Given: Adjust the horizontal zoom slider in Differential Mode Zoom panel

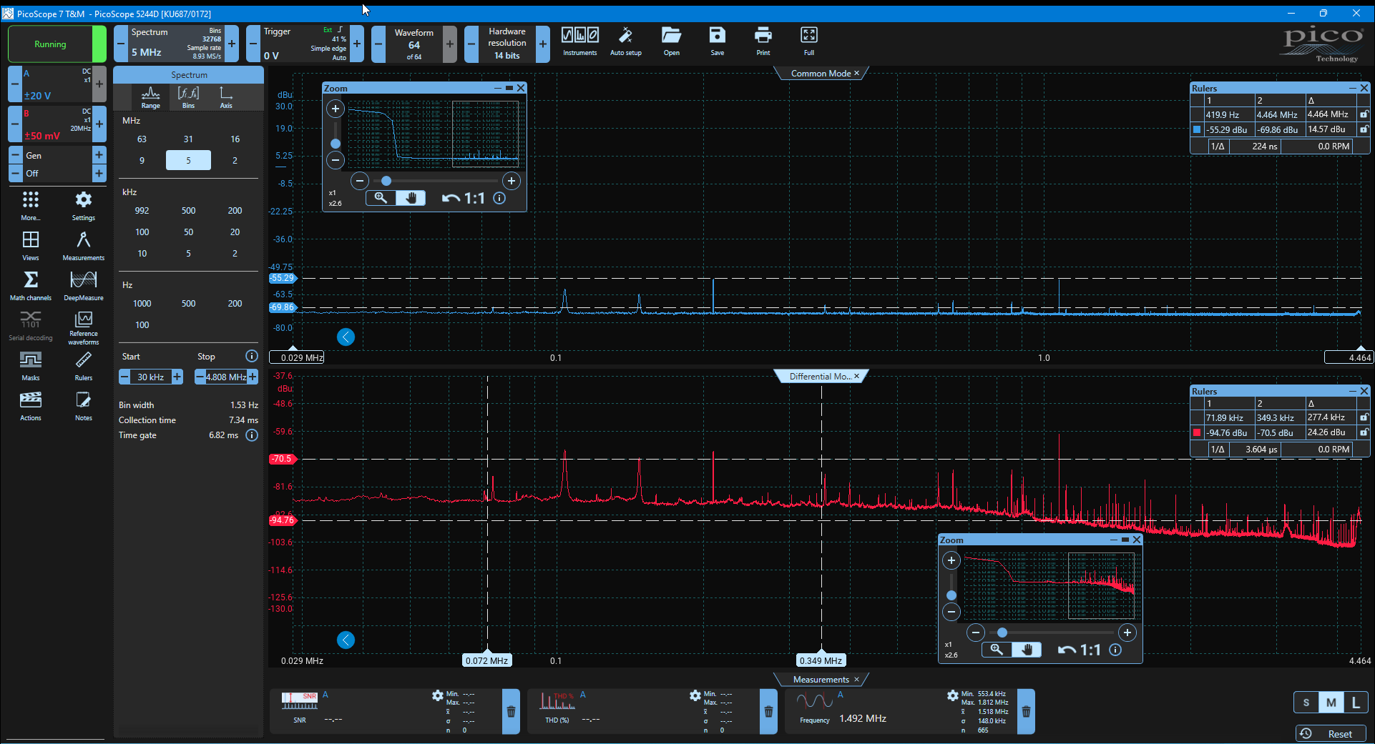Looking at the screenshot, I should tap(1002, 633).
